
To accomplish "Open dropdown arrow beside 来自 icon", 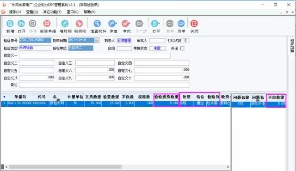I will (x=116, y=24).
